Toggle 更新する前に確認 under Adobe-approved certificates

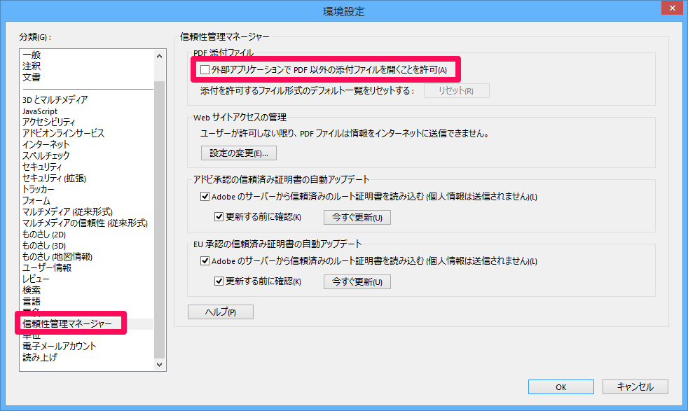220,217
